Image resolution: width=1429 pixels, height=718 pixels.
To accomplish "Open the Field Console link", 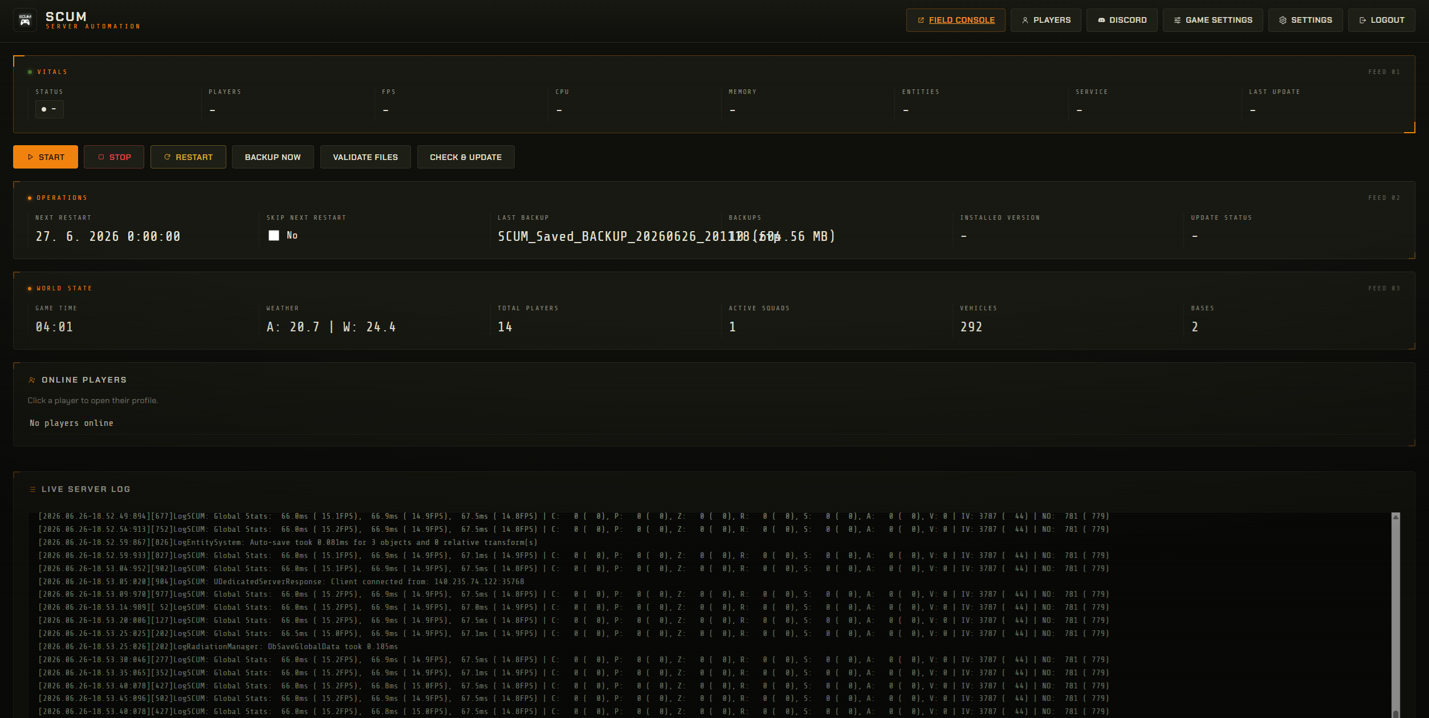I will 956,20.
